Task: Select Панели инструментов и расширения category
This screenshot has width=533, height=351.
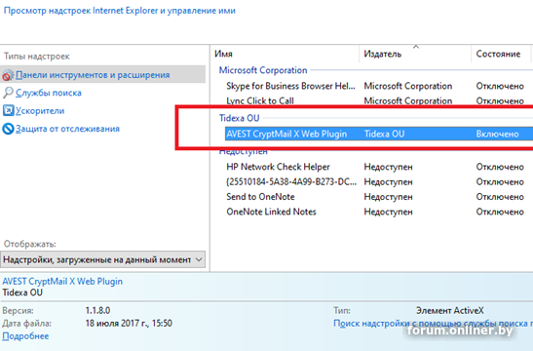Action: click(x=93, y=75)
